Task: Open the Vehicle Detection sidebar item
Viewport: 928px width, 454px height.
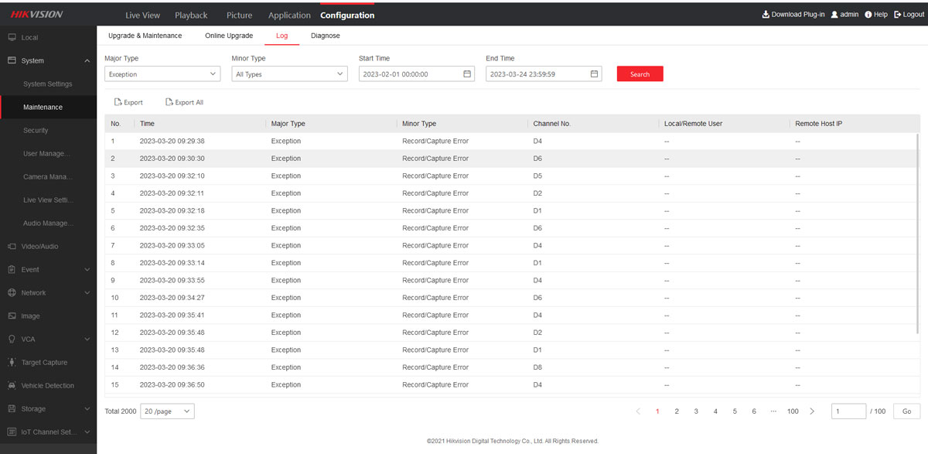Action: click(47, 385)
